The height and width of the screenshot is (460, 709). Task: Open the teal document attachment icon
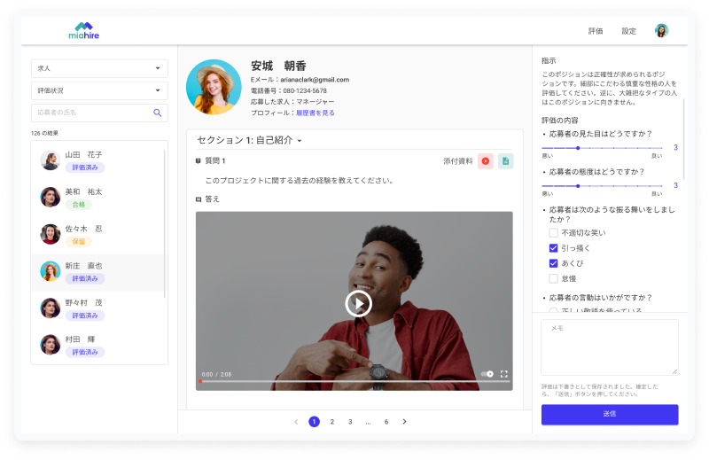coord(505,160)
